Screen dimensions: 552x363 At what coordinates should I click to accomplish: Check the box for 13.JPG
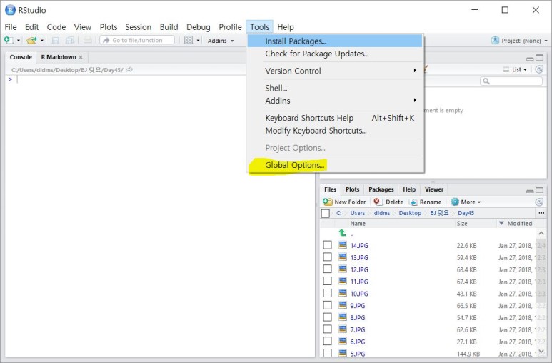coord(327,257)
